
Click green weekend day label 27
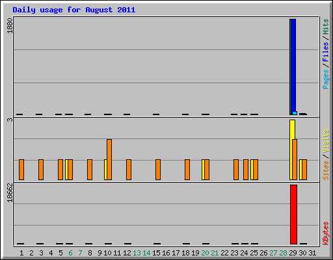(x=273, y=253)
